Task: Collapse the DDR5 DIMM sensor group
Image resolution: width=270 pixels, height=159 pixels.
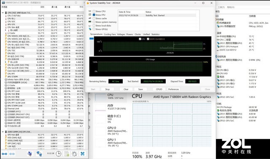Action: (x=3, y=132)
